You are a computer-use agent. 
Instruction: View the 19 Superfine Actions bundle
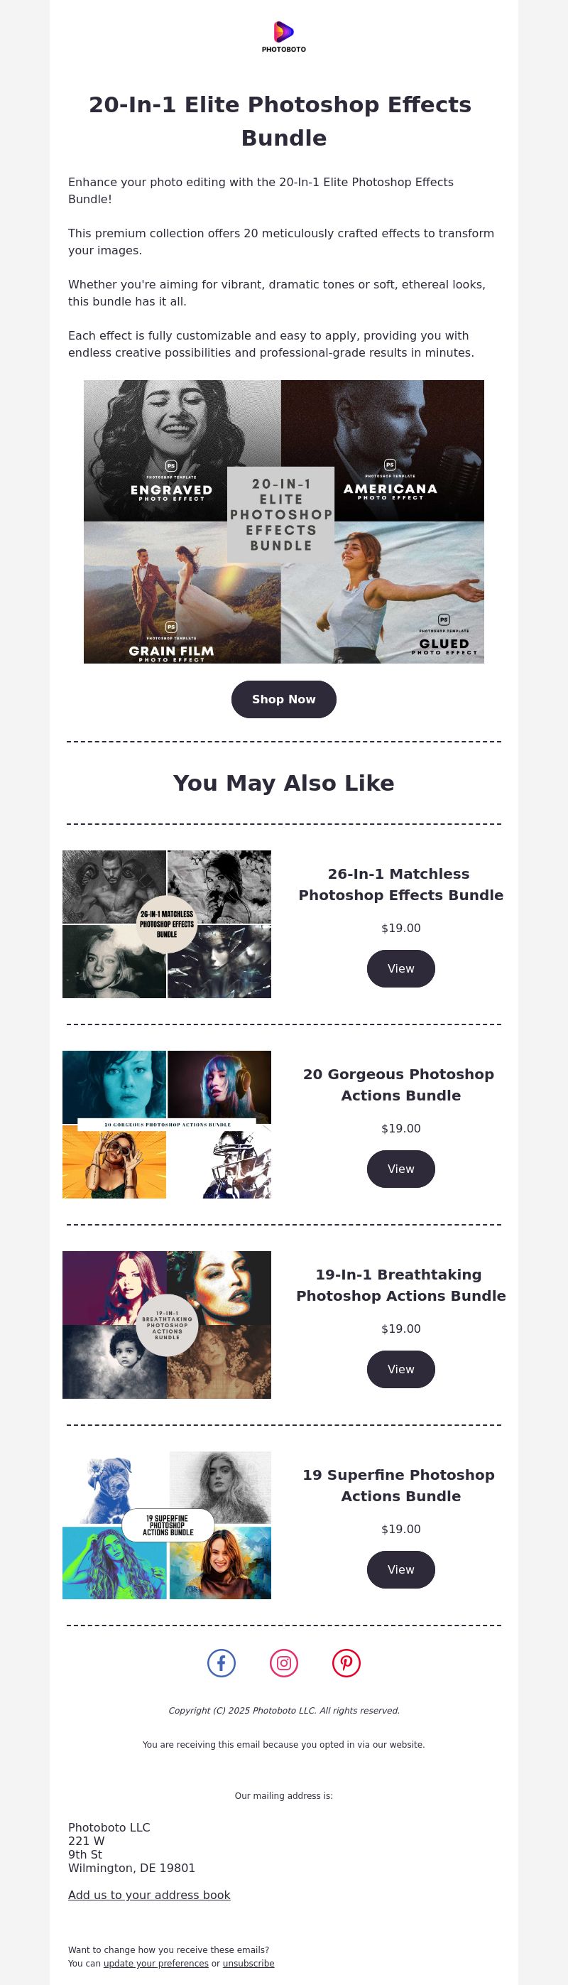click(x=401, y=1569)
